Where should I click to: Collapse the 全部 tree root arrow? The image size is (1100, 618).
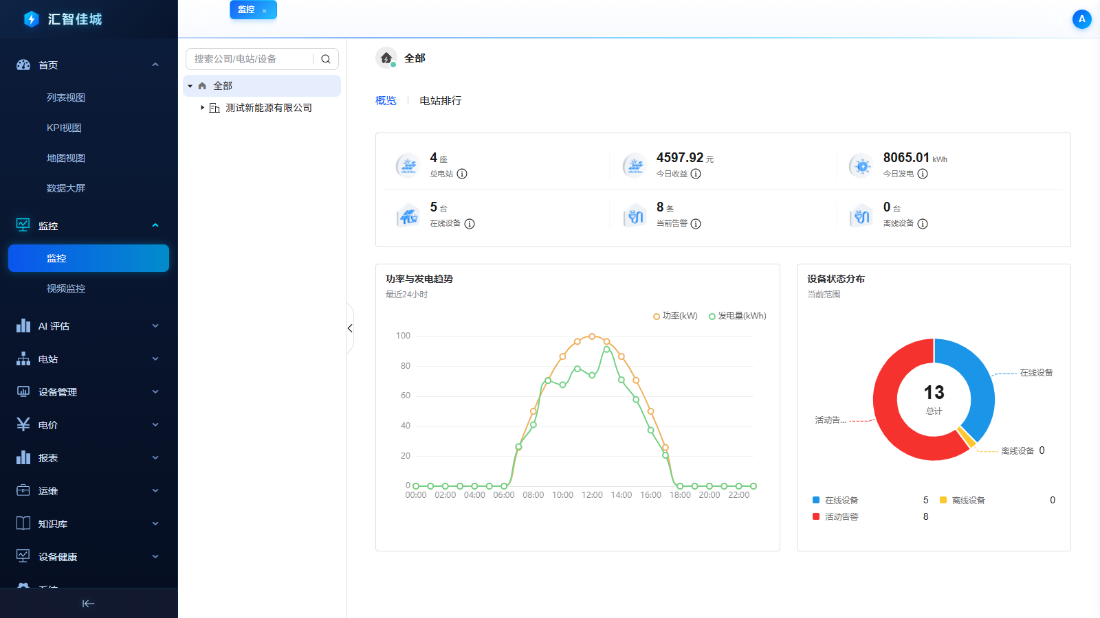coord(190,86)
